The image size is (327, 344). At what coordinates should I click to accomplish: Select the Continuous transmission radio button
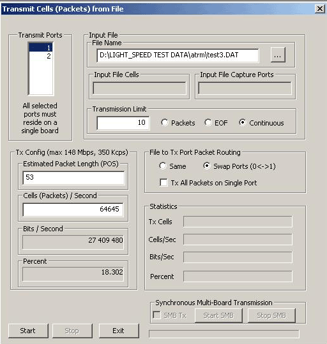(x=261, y=123)
